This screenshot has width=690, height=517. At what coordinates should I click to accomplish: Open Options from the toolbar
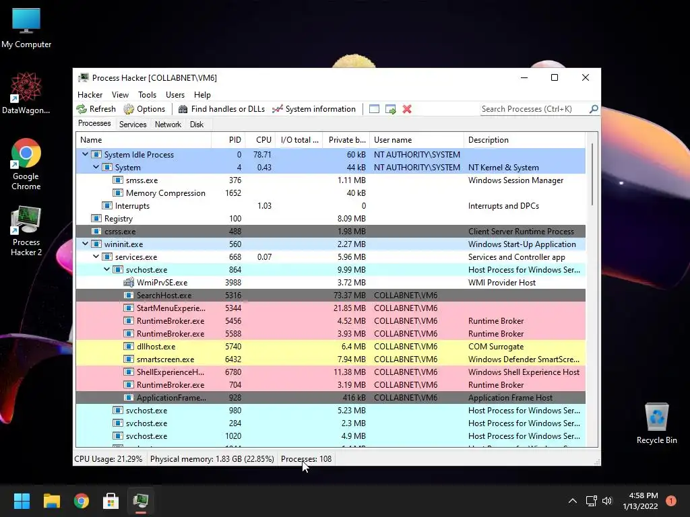[x=144, y=109]
